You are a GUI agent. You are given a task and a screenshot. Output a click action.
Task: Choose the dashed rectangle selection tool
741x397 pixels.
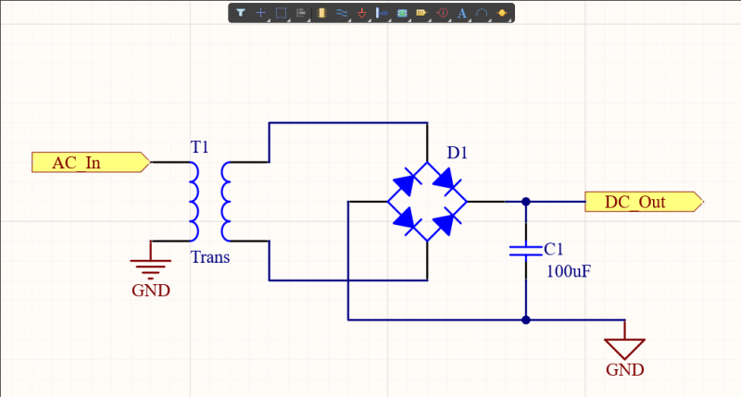click(x=281, y=13)
